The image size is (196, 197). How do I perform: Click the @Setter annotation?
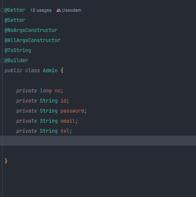tap(15, 20)
